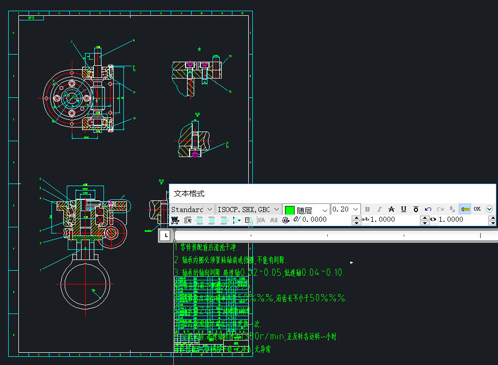Convert selected text to uppercase
This screenshot has height=365, width=498.
tap(261, 220)
